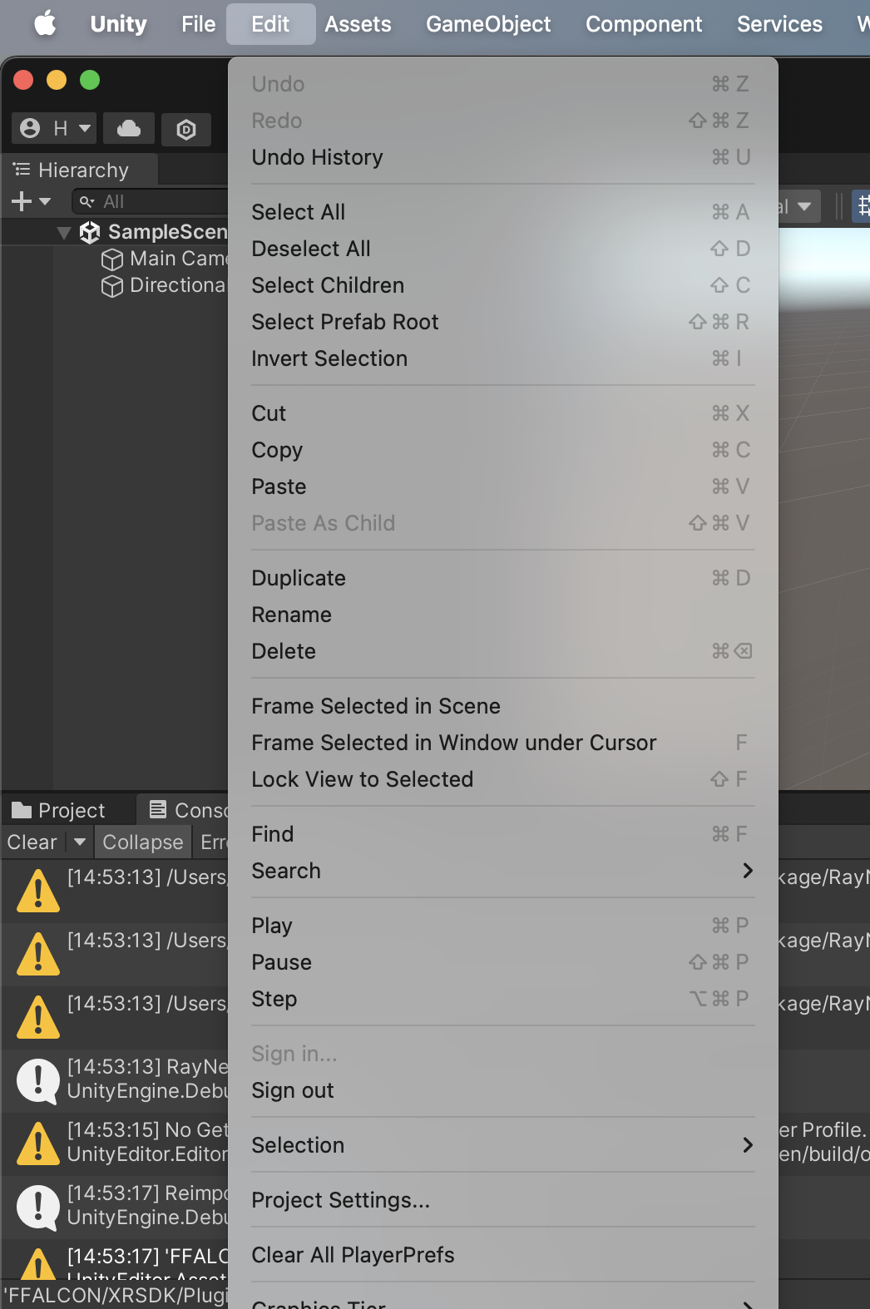Open the Clear options dropdown arrow
870x1309 pixels.
(x=80, y=842)
